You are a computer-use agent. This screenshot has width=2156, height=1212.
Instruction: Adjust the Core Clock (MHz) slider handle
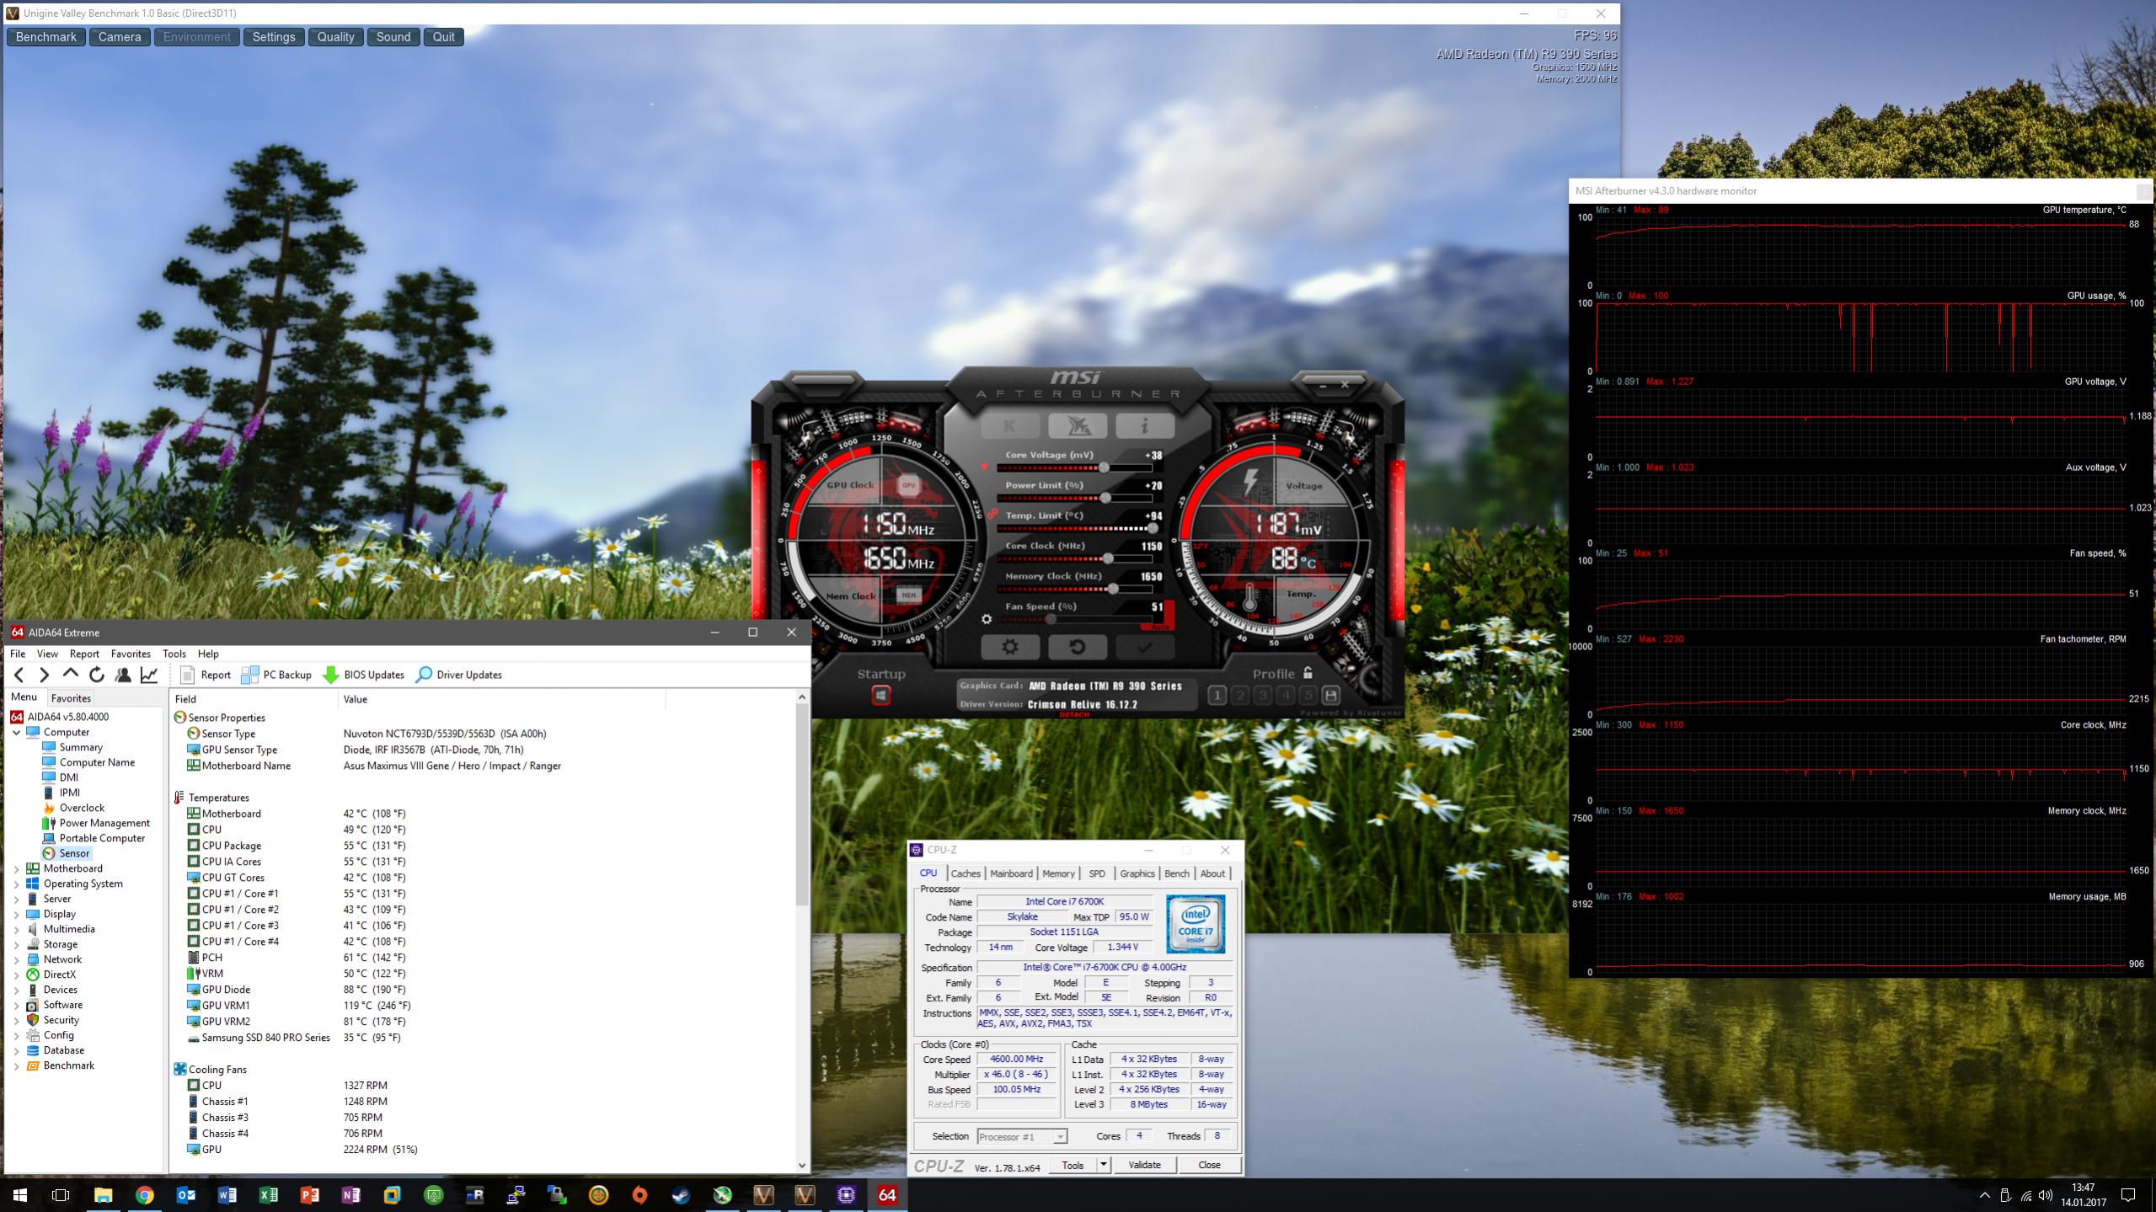point(1109,558)
